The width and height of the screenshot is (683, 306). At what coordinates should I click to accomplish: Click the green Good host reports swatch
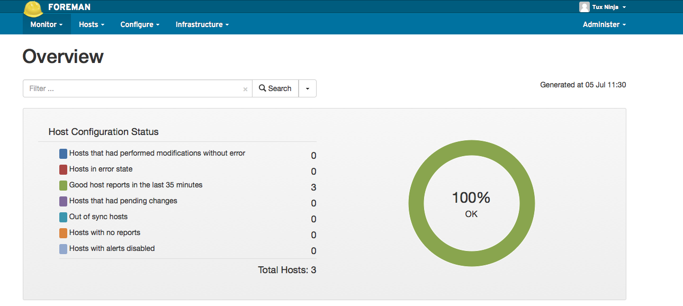[64, 185]
